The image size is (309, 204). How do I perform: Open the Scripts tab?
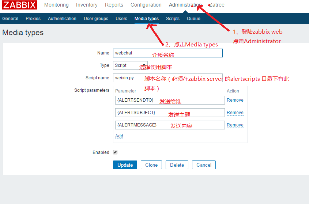(x=173, y=19)
